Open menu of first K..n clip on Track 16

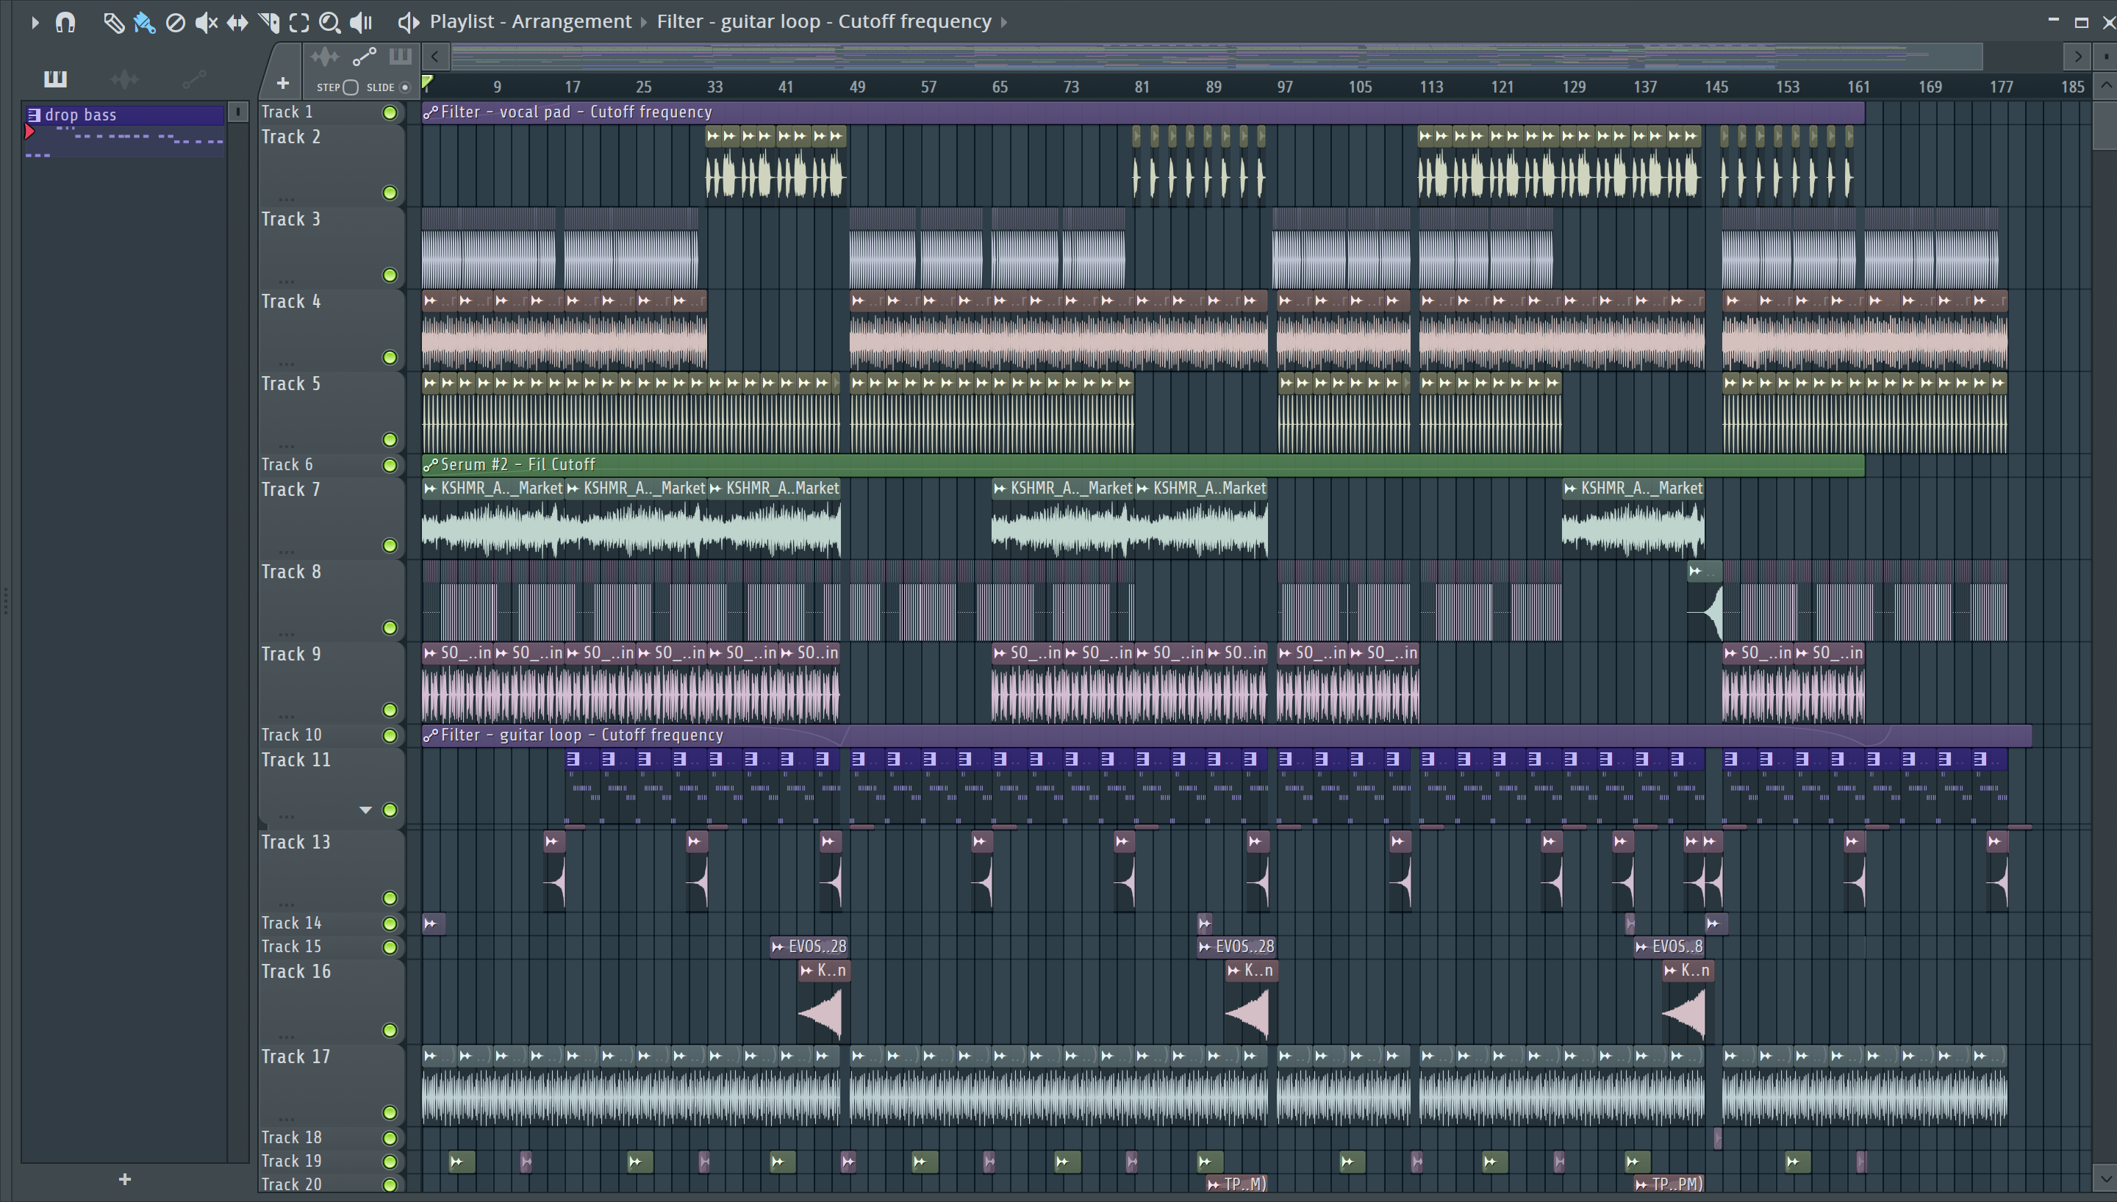806,971
